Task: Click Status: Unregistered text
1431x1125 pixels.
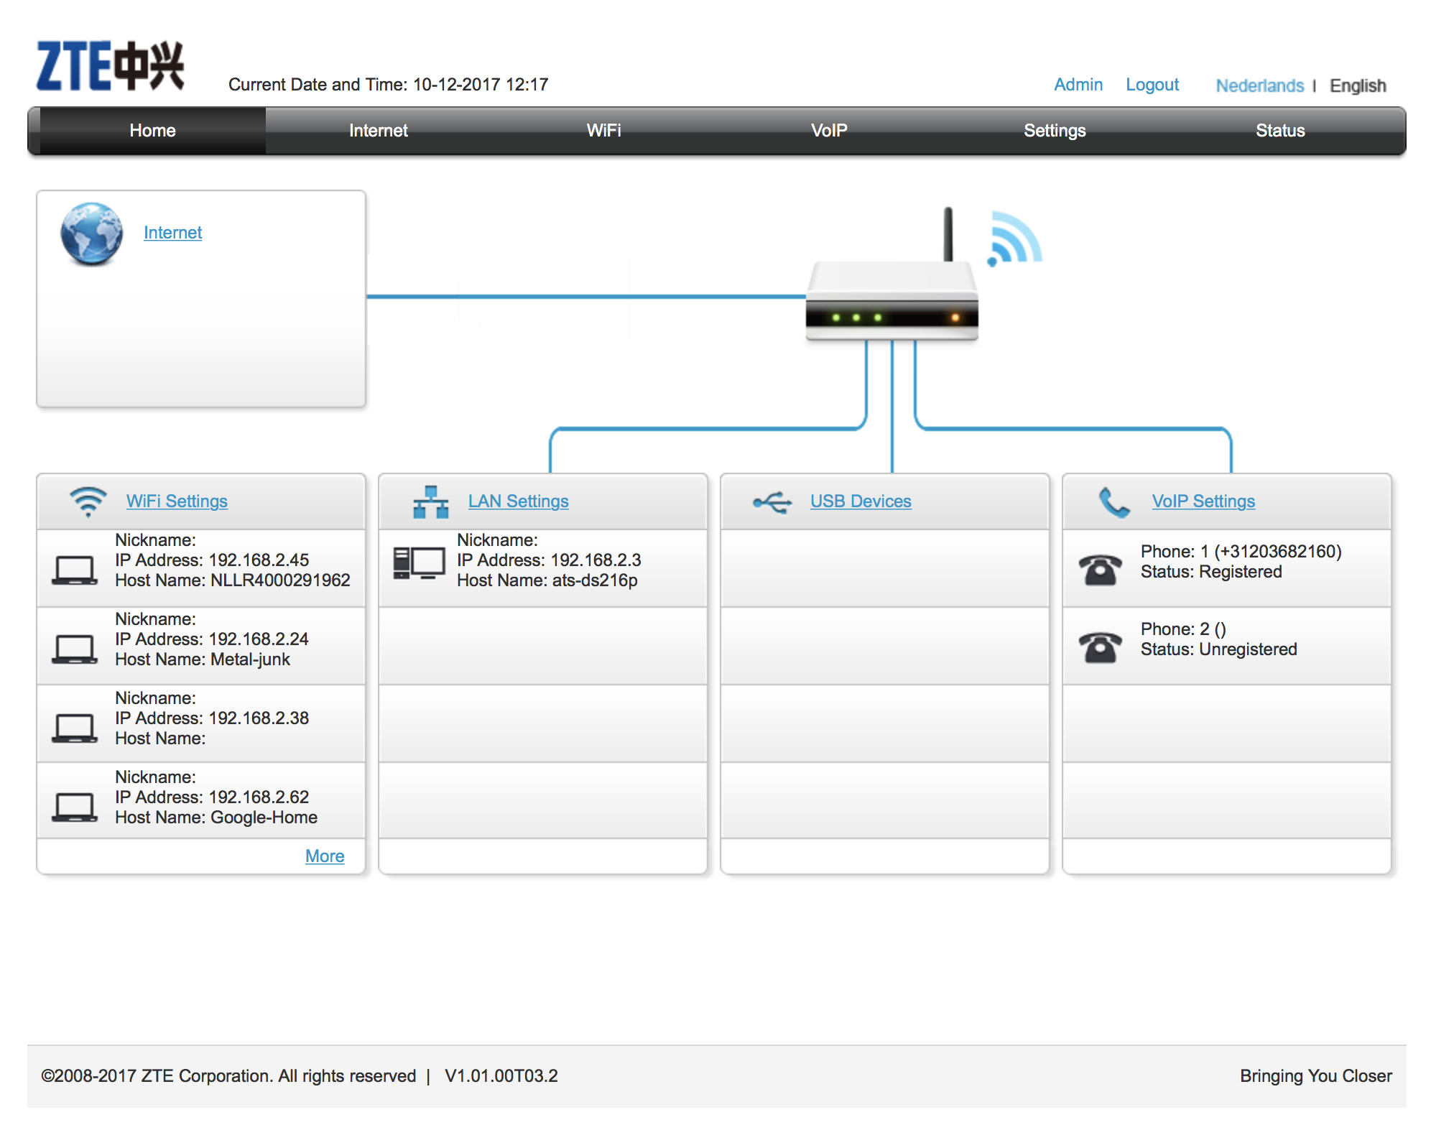Action: [1219, 649]
